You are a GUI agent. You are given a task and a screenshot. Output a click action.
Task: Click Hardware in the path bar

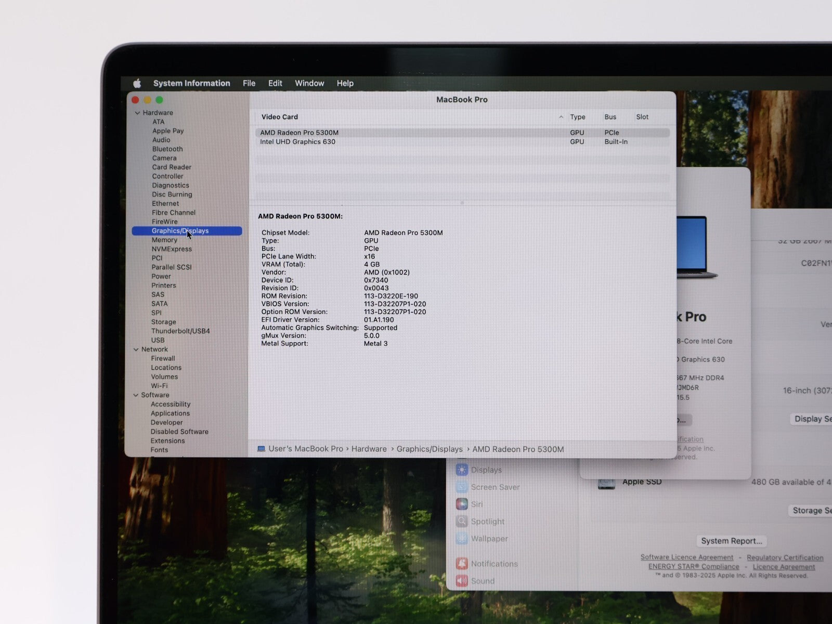(x=369, y=449)
